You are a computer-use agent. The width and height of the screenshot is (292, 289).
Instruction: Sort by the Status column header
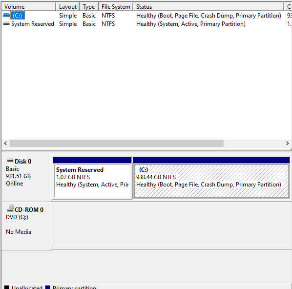pos(209,7)
